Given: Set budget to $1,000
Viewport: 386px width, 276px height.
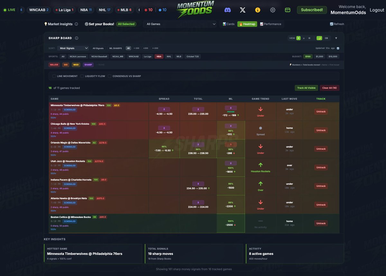Looking at the screenshot, I should coord(319,56).
